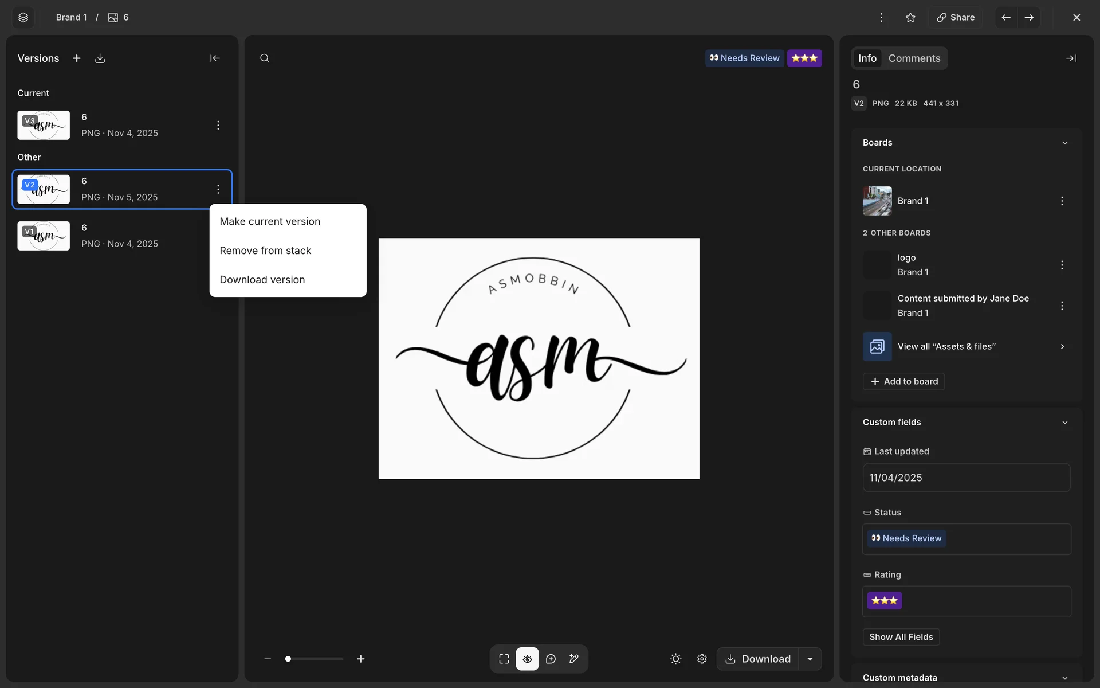Image resolution: width=1100 pixels, height=688 pixels.
Task: Switch to the Comments tab
Action: click(914, 58)
